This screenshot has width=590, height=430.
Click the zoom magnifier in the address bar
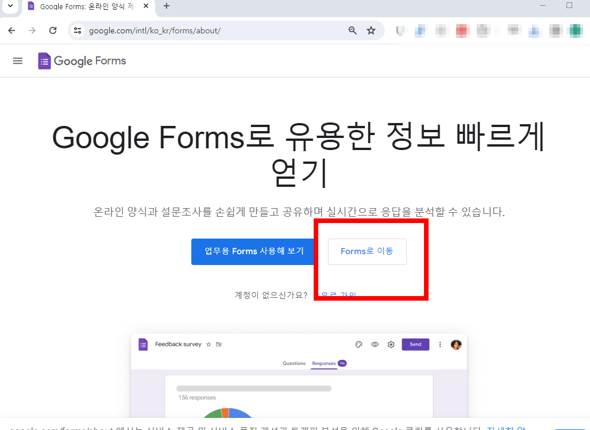[352, 30]
